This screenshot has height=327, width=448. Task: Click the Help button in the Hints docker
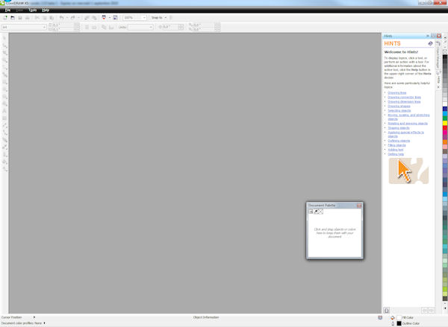click(430, 43)
